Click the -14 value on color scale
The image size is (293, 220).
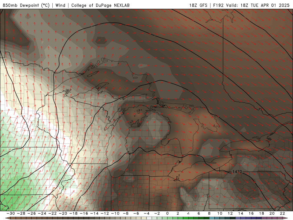[x=94, y=213]
